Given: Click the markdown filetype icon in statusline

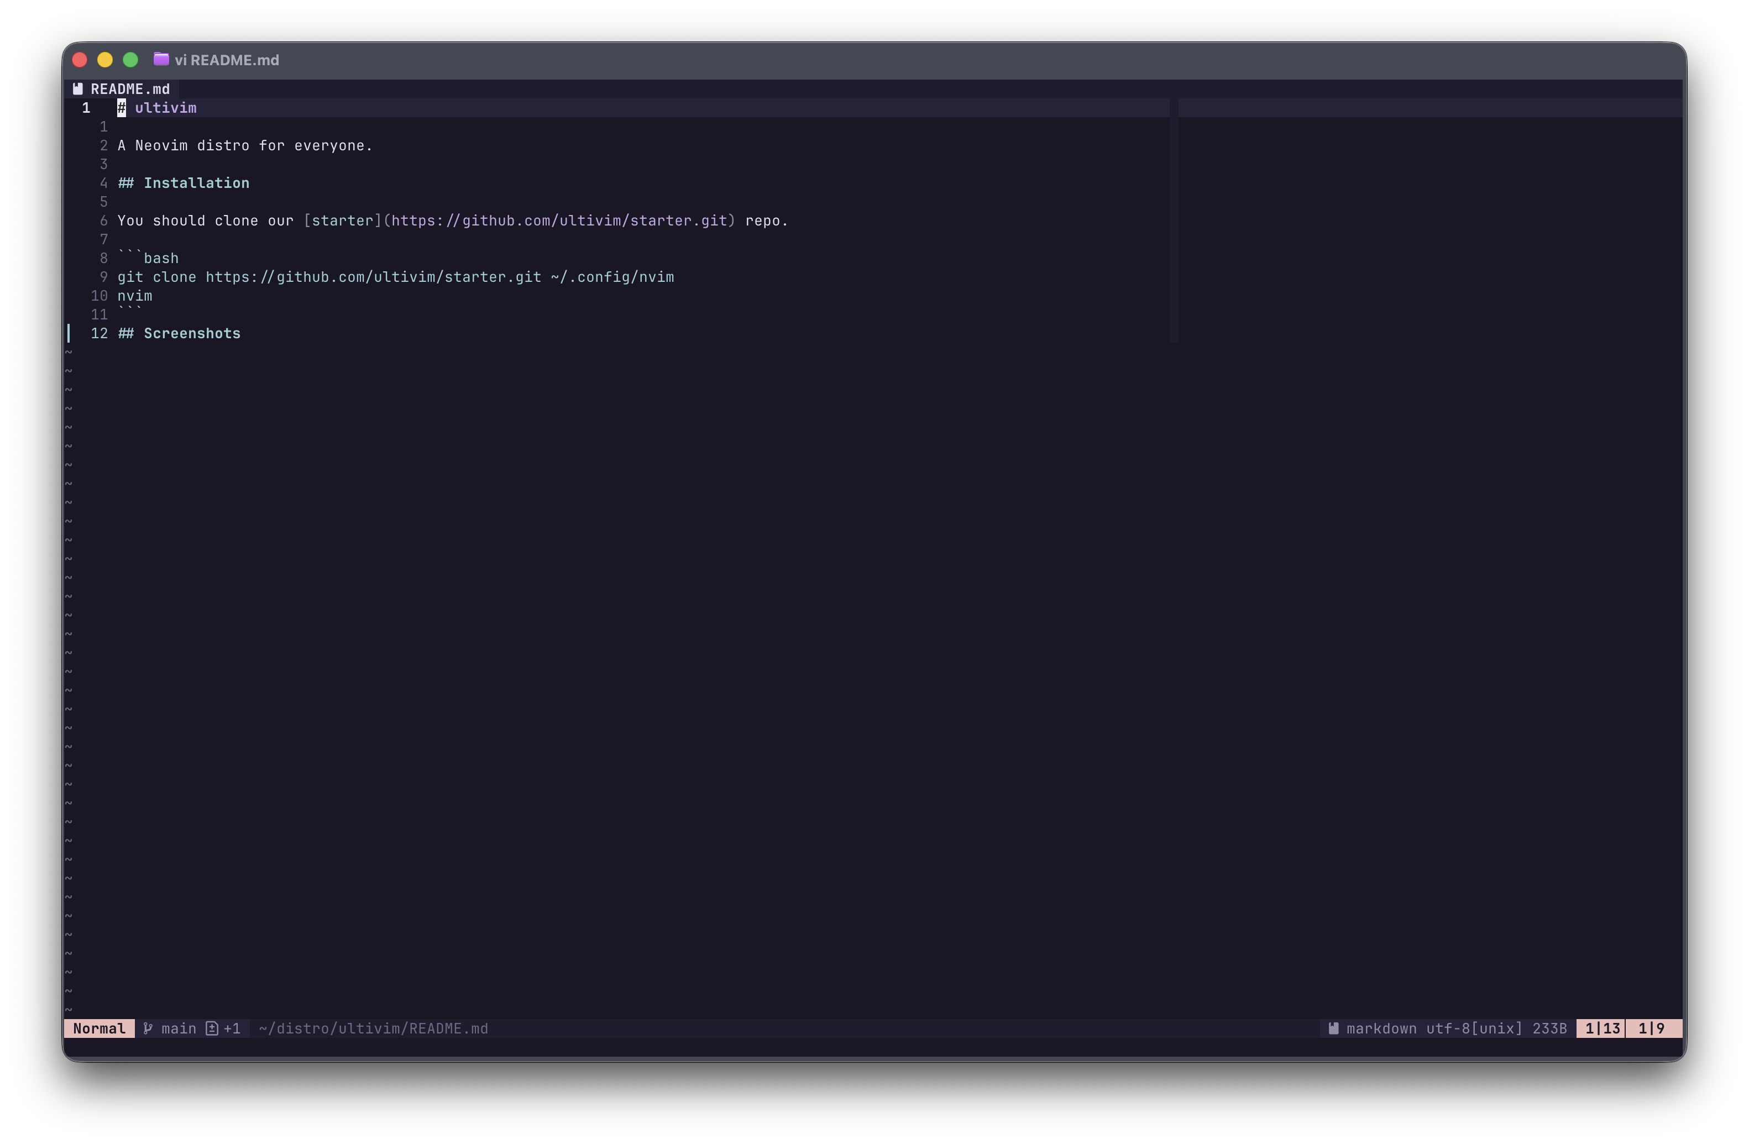Looking at the screenshot, I should coord(1333,1028).
